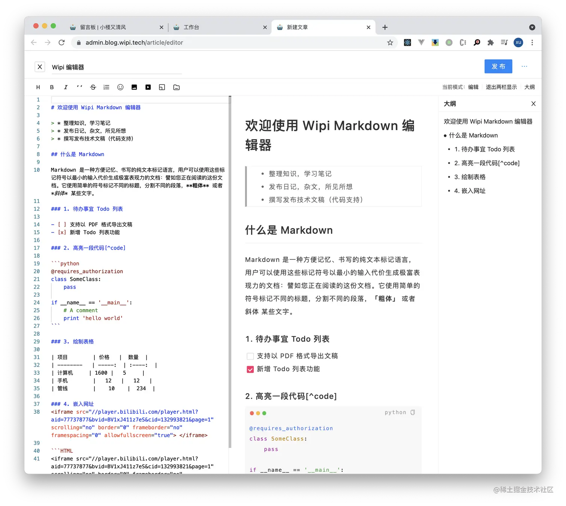Toggle the 大纲 outline button in toolbar
Screen dimensions: 566x506
pos(529,87)
